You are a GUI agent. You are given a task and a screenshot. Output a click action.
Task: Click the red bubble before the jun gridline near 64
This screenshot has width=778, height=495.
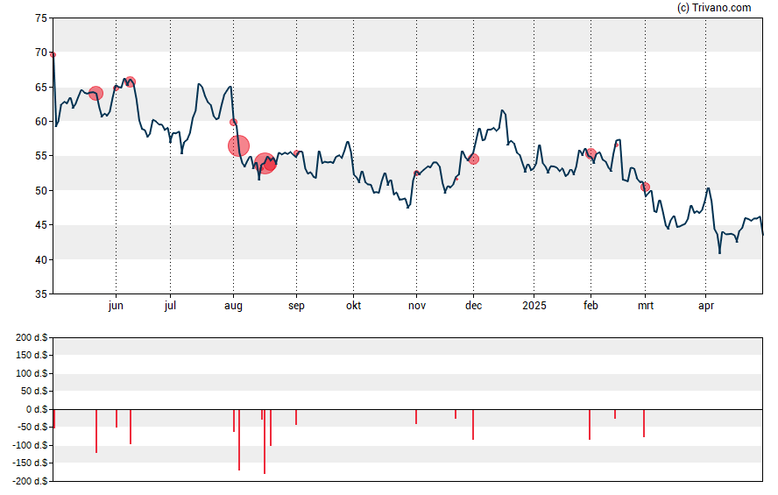pyautogui.click(x=95, y=93)
